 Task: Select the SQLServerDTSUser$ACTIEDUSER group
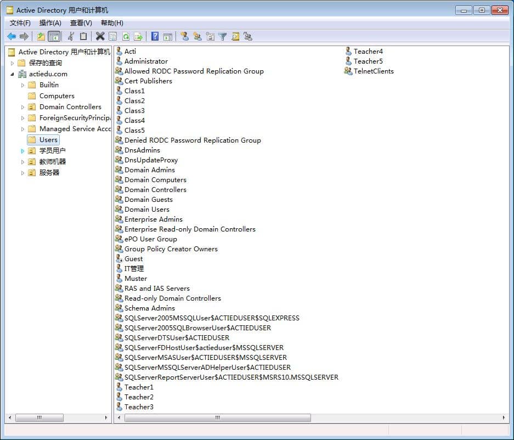tap(177, 337)
